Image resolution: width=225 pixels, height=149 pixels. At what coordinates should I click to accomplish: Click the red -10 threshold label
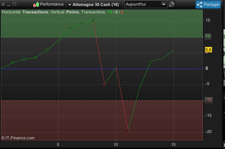pyautogui.click(x=209, y=100)
